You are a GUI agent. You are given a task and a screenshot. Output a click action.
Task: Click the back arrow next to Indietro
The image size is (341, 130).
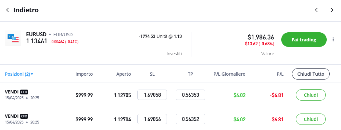click(x=7, y=10)
